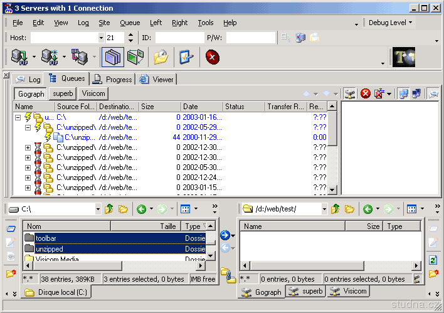Click the FTP connect icon in toolbar
Viewport: 444px width, 313px height.
pos(19,58)
